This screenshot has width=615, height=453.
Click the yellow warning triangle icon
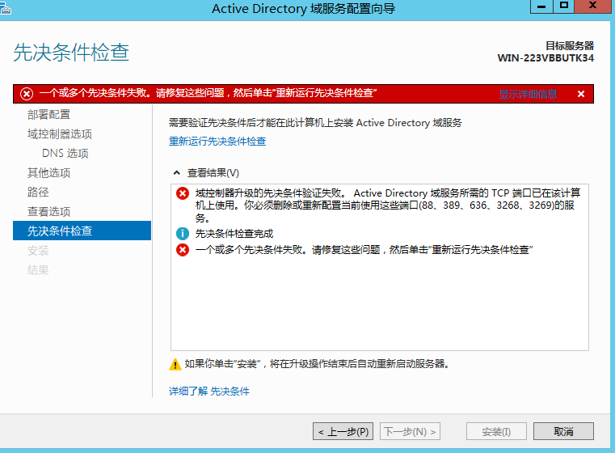175,364
